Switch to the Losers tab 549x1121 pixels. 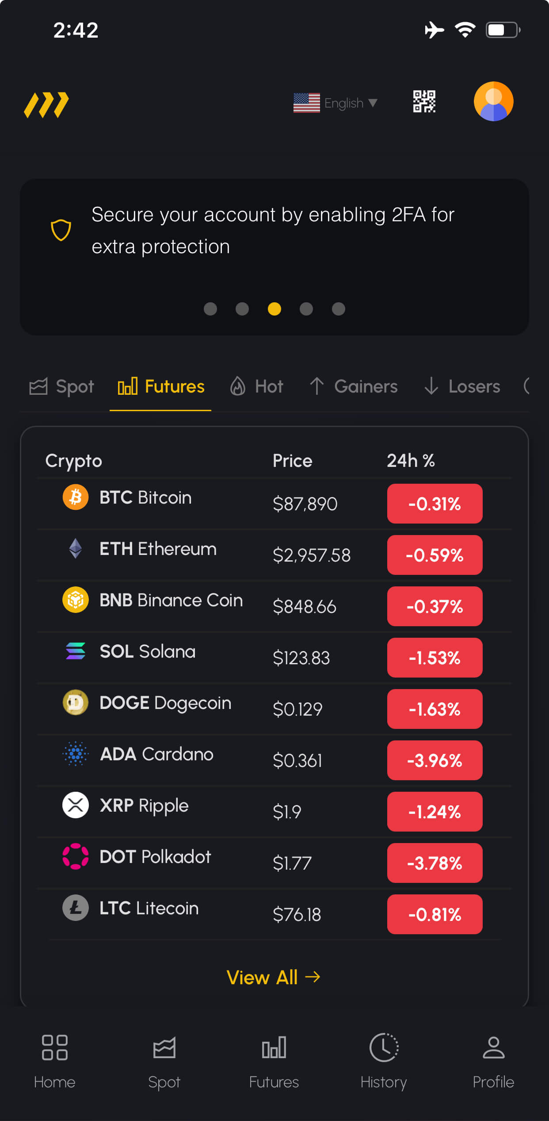click(462, 386)
